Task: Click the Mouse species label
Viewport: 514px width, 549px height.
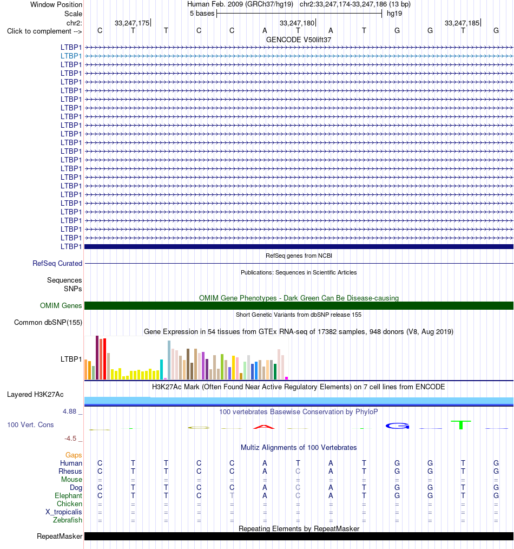Action: pyautogui.click(x=72, y=479)
